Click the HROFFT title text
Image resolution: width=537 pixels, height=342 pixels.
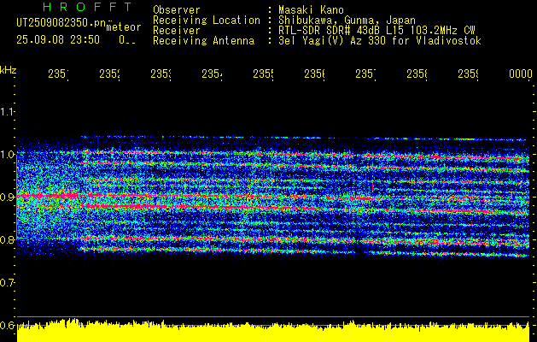(87, 7)
